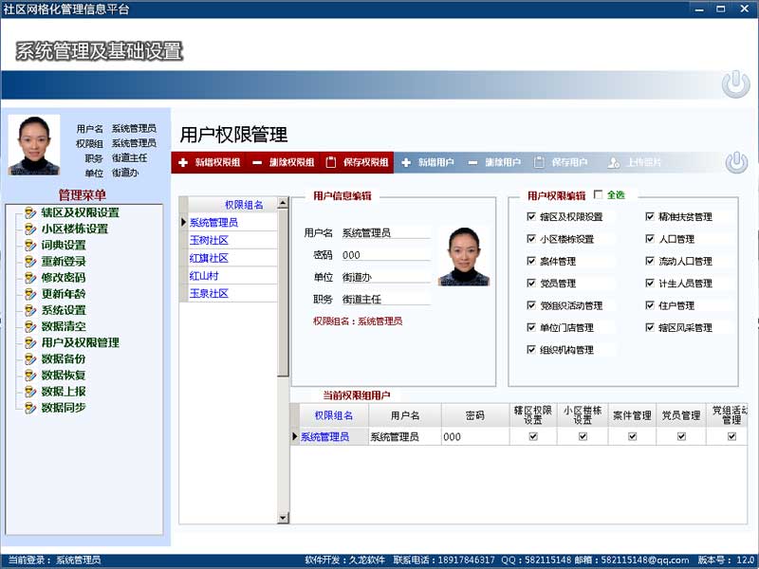This screenshot has width=759, height=569.
Task: Click the icon beside 数据同步 menu
Action: [30, 408]
